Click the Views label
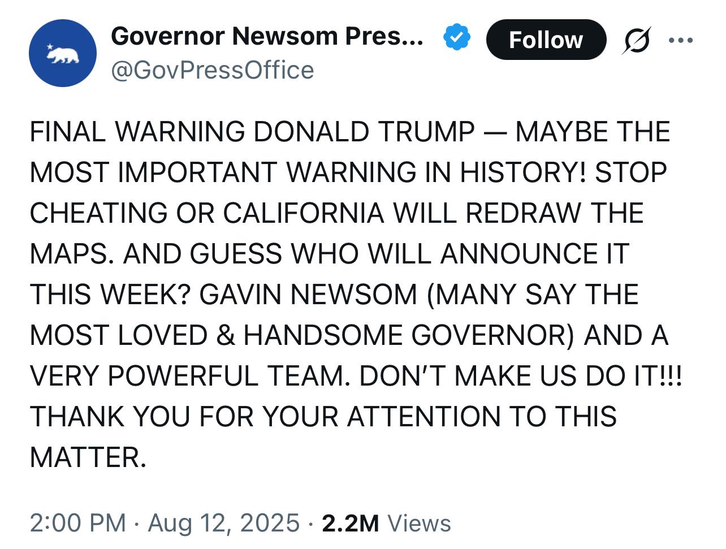 pyautogui.click(x=419, y=523)
